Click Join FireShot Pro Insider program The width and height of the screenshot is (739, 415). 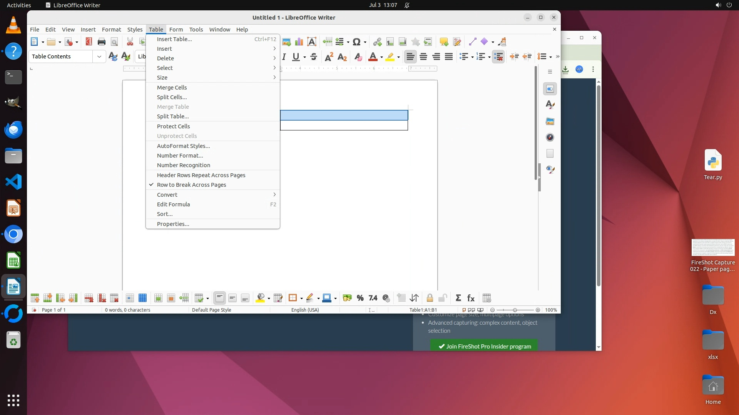pyautogui.click(x=484, y=346)
